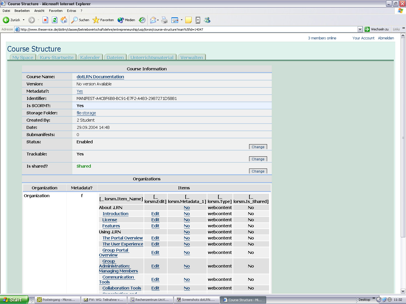
Task: Switch to the Unterrichtsmaterial tab
Action: (152, 57)
